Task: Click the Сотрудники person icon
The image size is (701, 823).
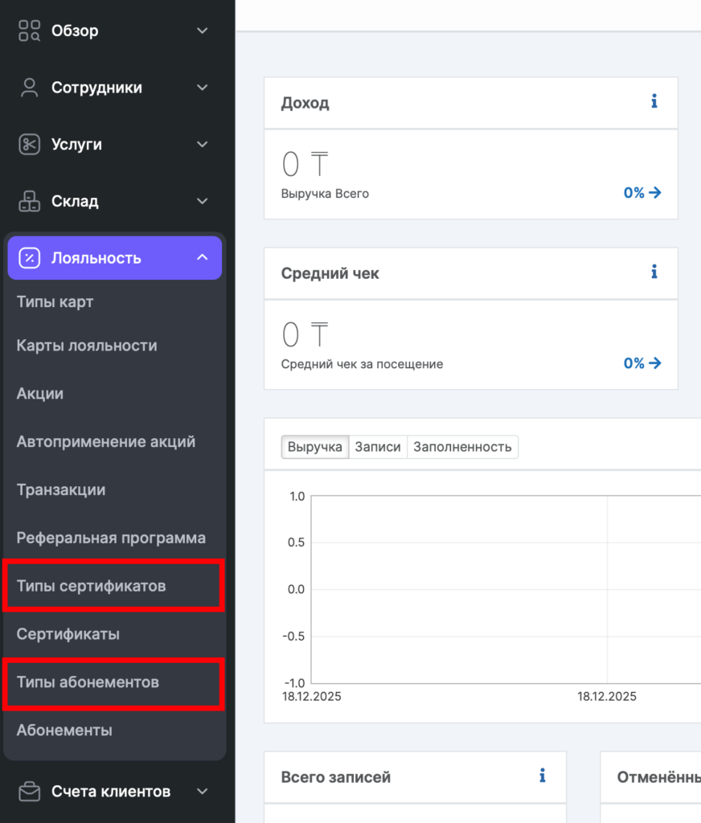Action: [x=29, y=88]
